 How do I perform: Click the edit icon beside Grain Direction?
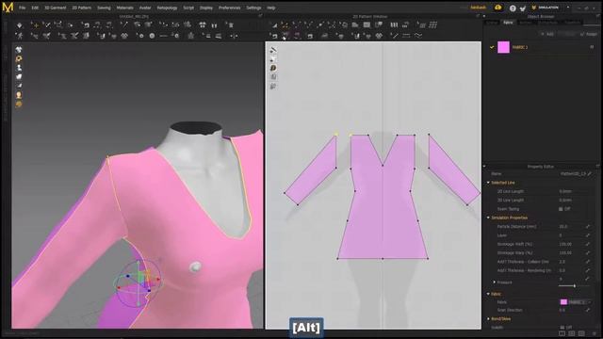[x=588, y=310]
